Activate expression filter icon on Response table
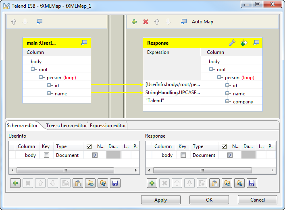This screenshot has width=285, height=210. coord(244,43)
